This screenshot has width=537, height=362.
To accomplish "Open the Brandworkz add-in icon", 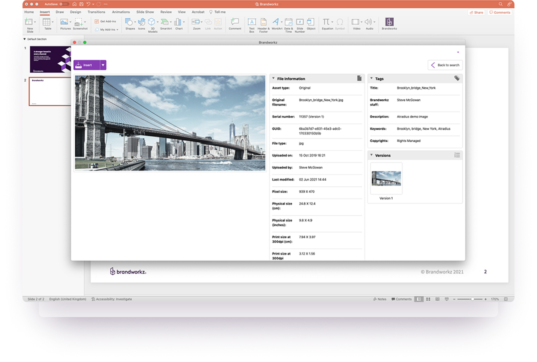I will coord(389,22).
